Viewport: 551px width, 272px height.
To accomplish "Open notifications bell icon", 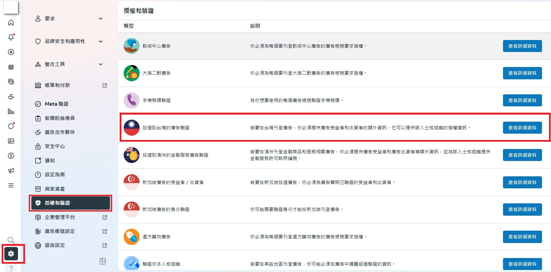I will click(x=11, y=37).
